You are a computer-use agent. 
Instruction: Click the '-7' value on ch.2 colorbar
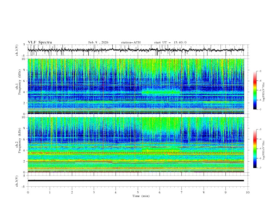coord(260,168)
